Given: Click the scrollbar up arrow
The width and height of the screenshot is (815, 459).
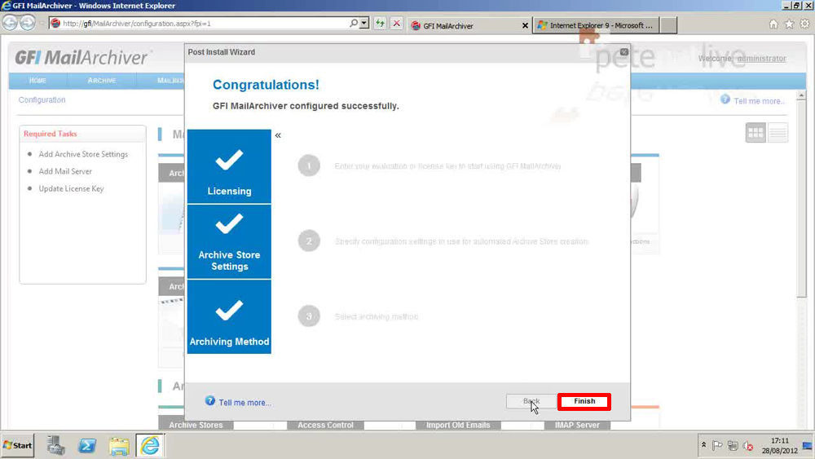Looking at the screenshot, I should pos(801,95).
